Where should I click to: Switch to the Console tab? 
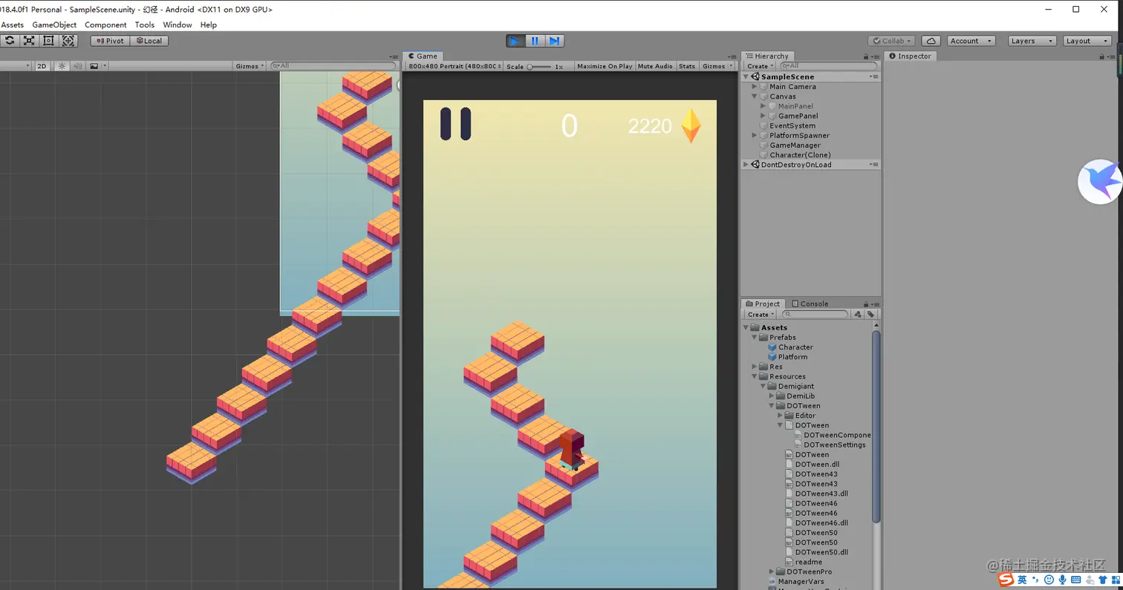pyautogui.click(x=810, y=304)
